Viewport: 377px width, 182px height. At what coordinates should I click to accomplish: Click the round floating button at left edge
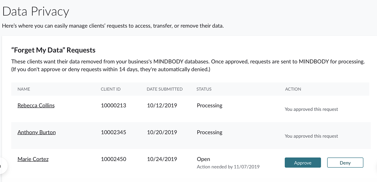click(x=2, y=166)
